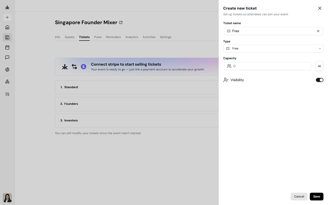The height and width of the screenshot is (205, 328).
Task: Click the Capacity input field
Action: [268, 66]
